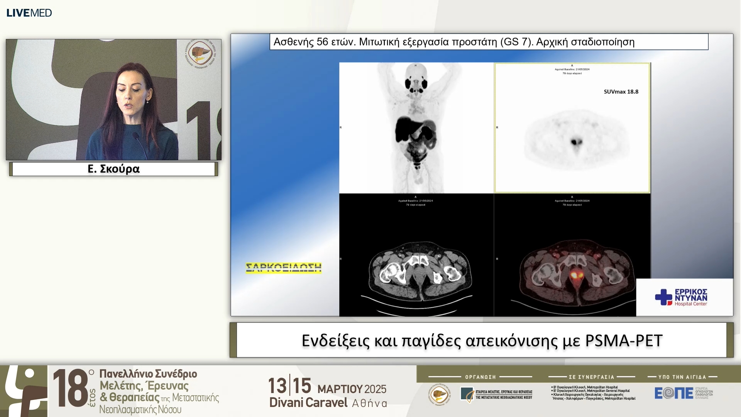The width and height of the screenshot is (741, 417).
Task: Select the whole-body MIP PET image
Action: (416, 127)
